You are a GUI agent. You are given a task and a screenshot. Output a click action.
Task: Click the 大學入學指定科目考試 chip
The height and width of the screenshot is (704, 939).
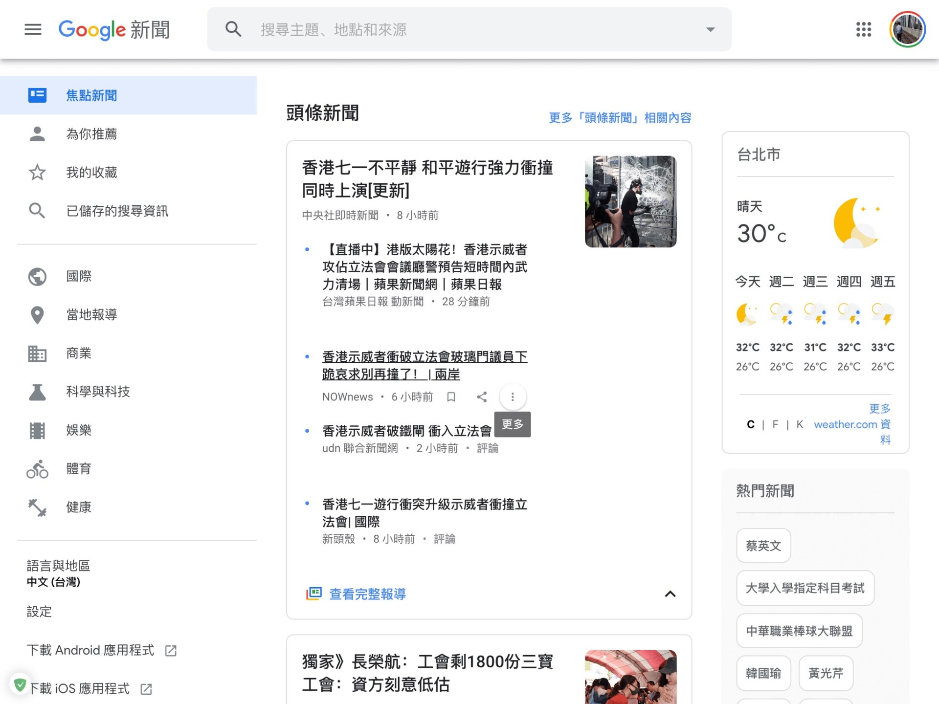pyautogui.click(x=805, y=588)
